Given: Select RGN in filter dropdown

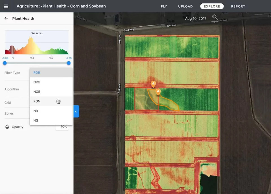Looking at the screenshot, I should [51, 101].
